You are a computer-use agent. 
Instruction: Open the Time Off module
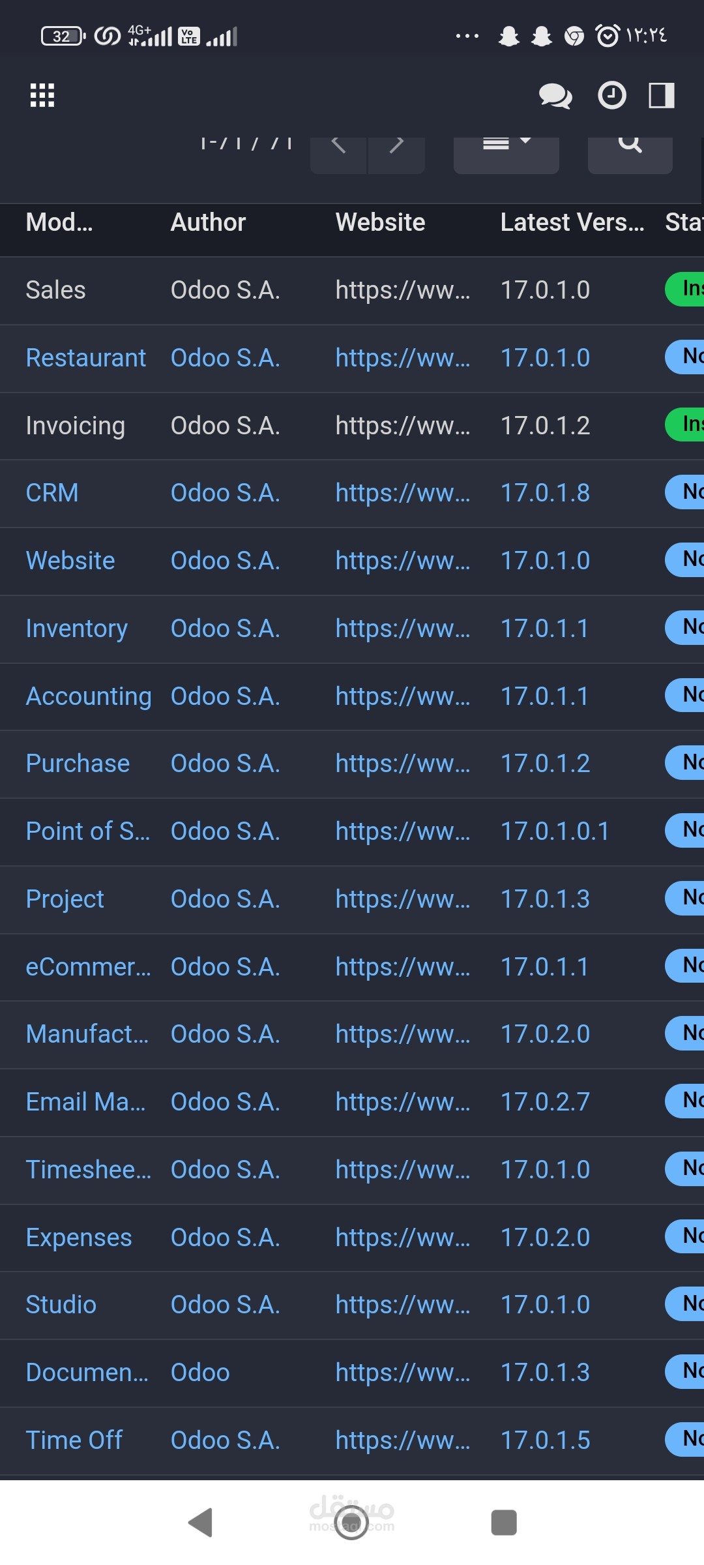[74, 1440]
